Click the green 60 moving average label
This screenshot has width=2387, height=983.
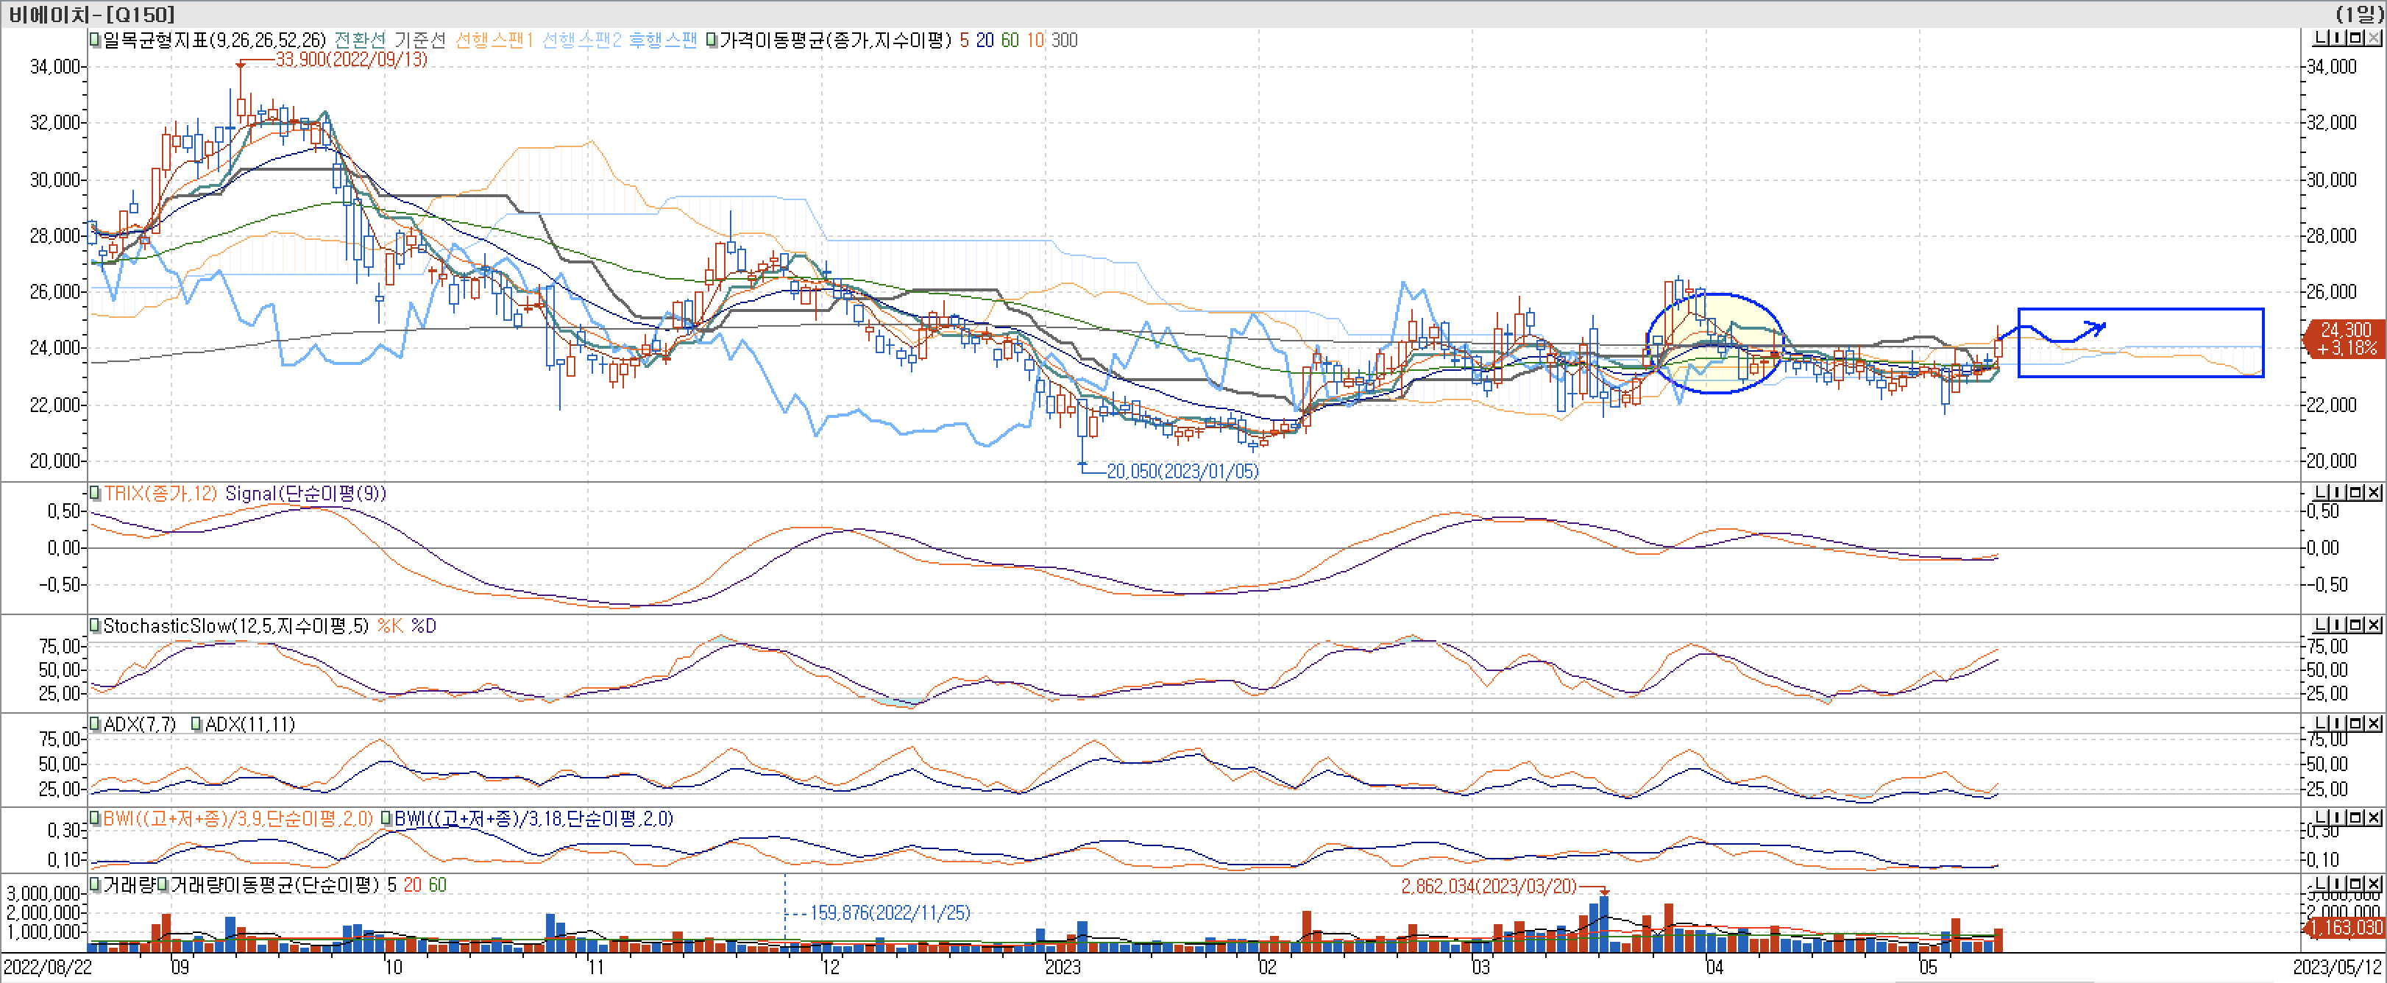click(x=1009, y=40)
